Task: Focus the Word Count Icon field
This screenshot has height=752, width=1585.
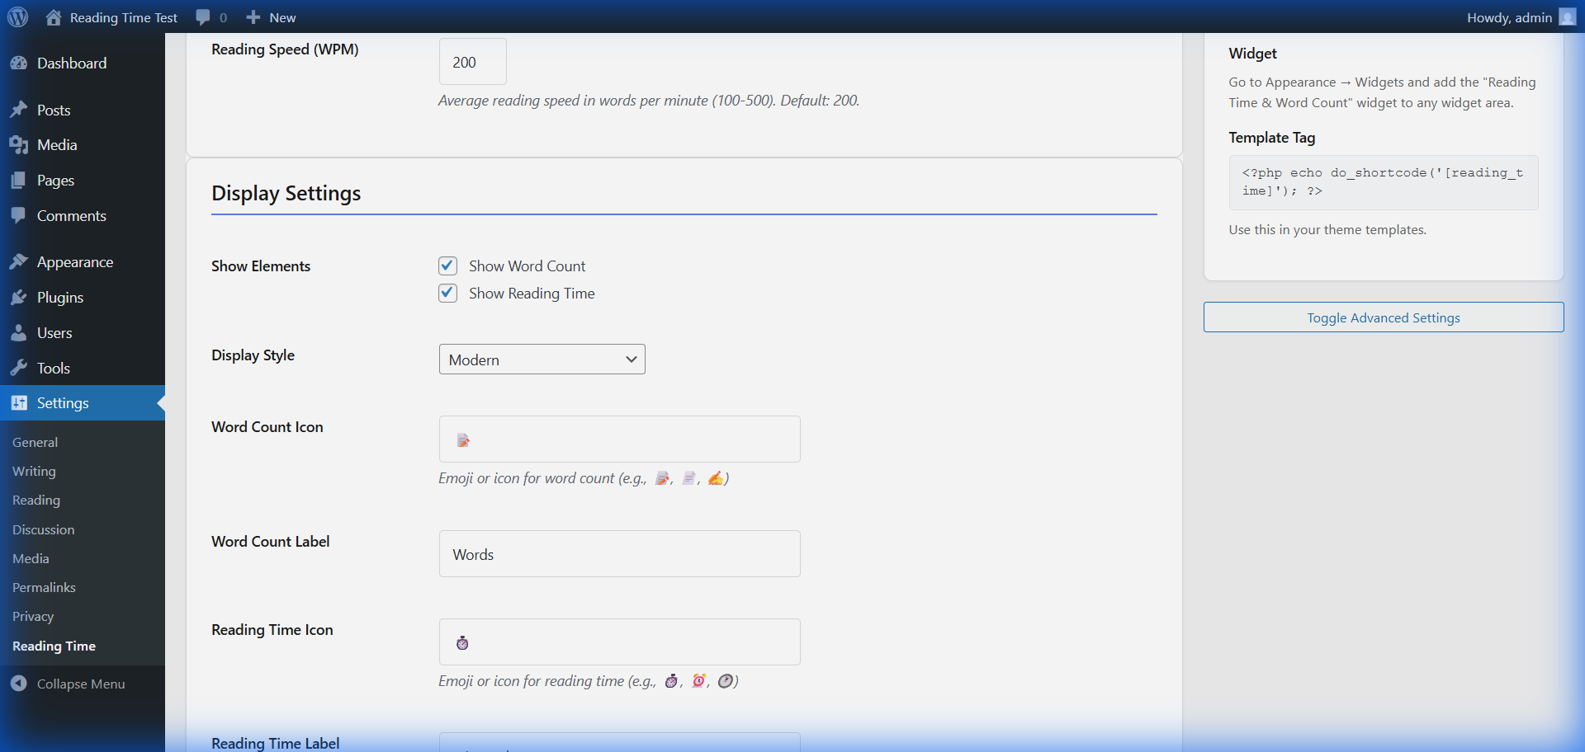Action: click(619, 439)
